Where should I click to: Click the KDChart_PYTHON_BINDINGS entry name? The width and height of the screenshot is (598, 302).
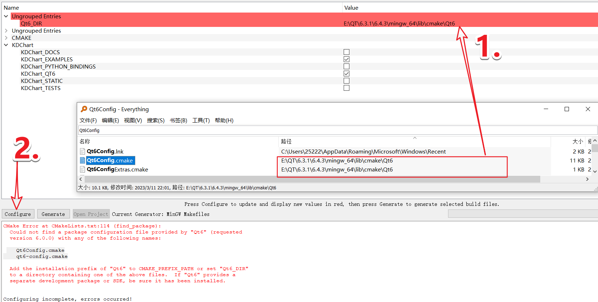pyautogui.click(x=58, y=66)
